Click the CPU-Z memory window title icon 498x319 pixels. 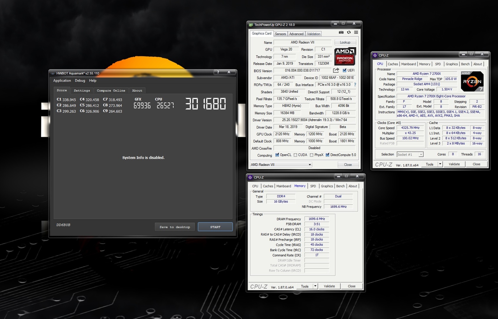(250, 178)
